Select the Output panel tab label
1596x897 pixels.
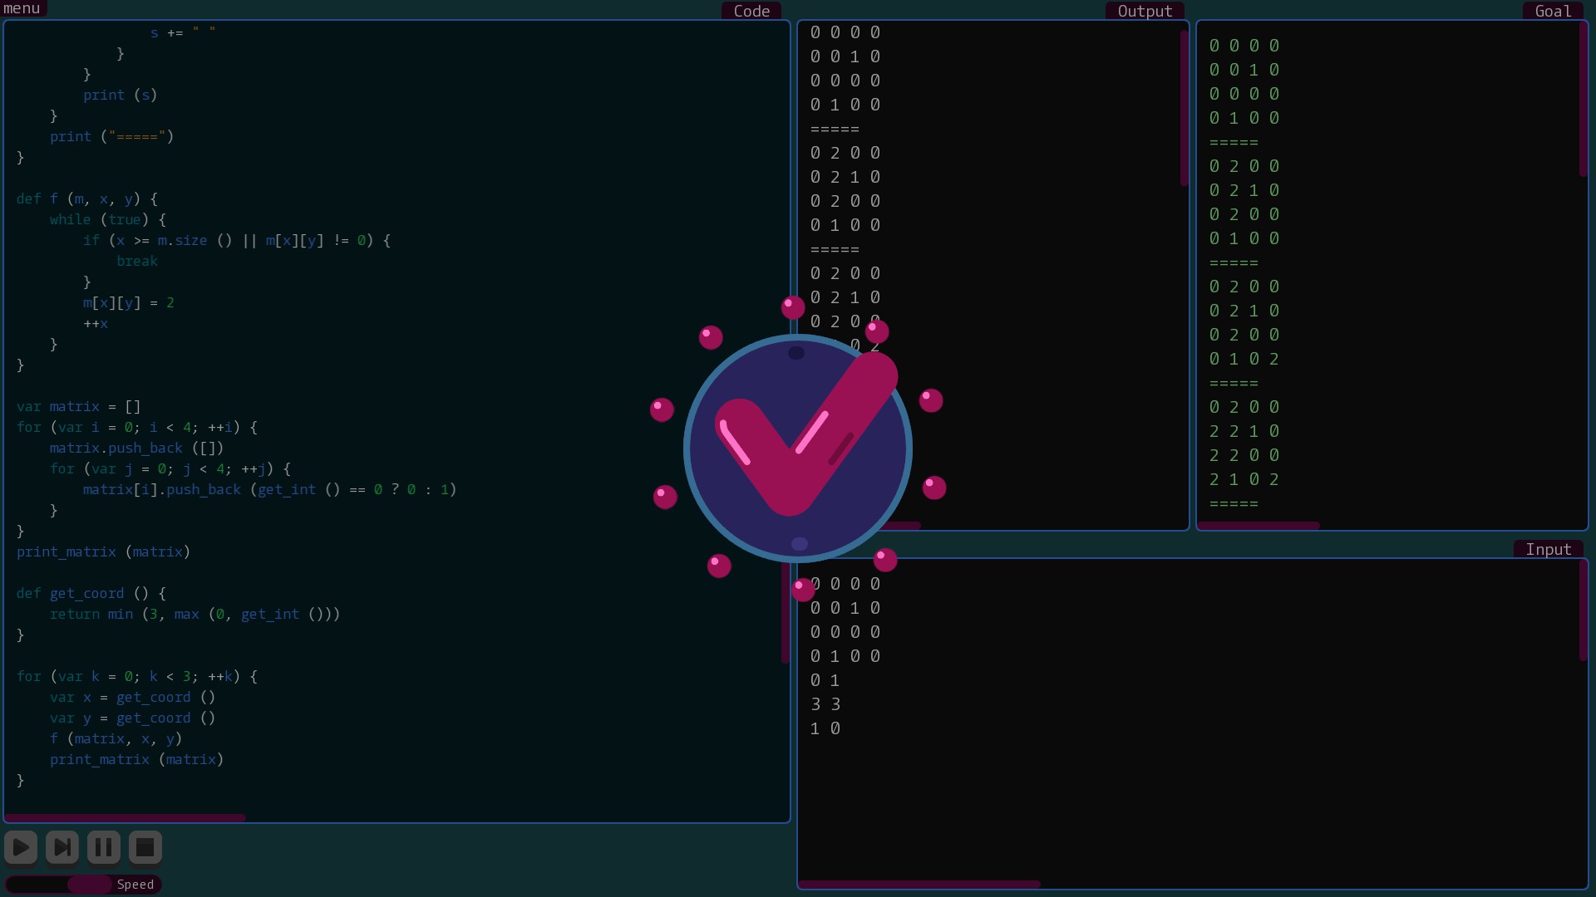tap(1145, 11)
